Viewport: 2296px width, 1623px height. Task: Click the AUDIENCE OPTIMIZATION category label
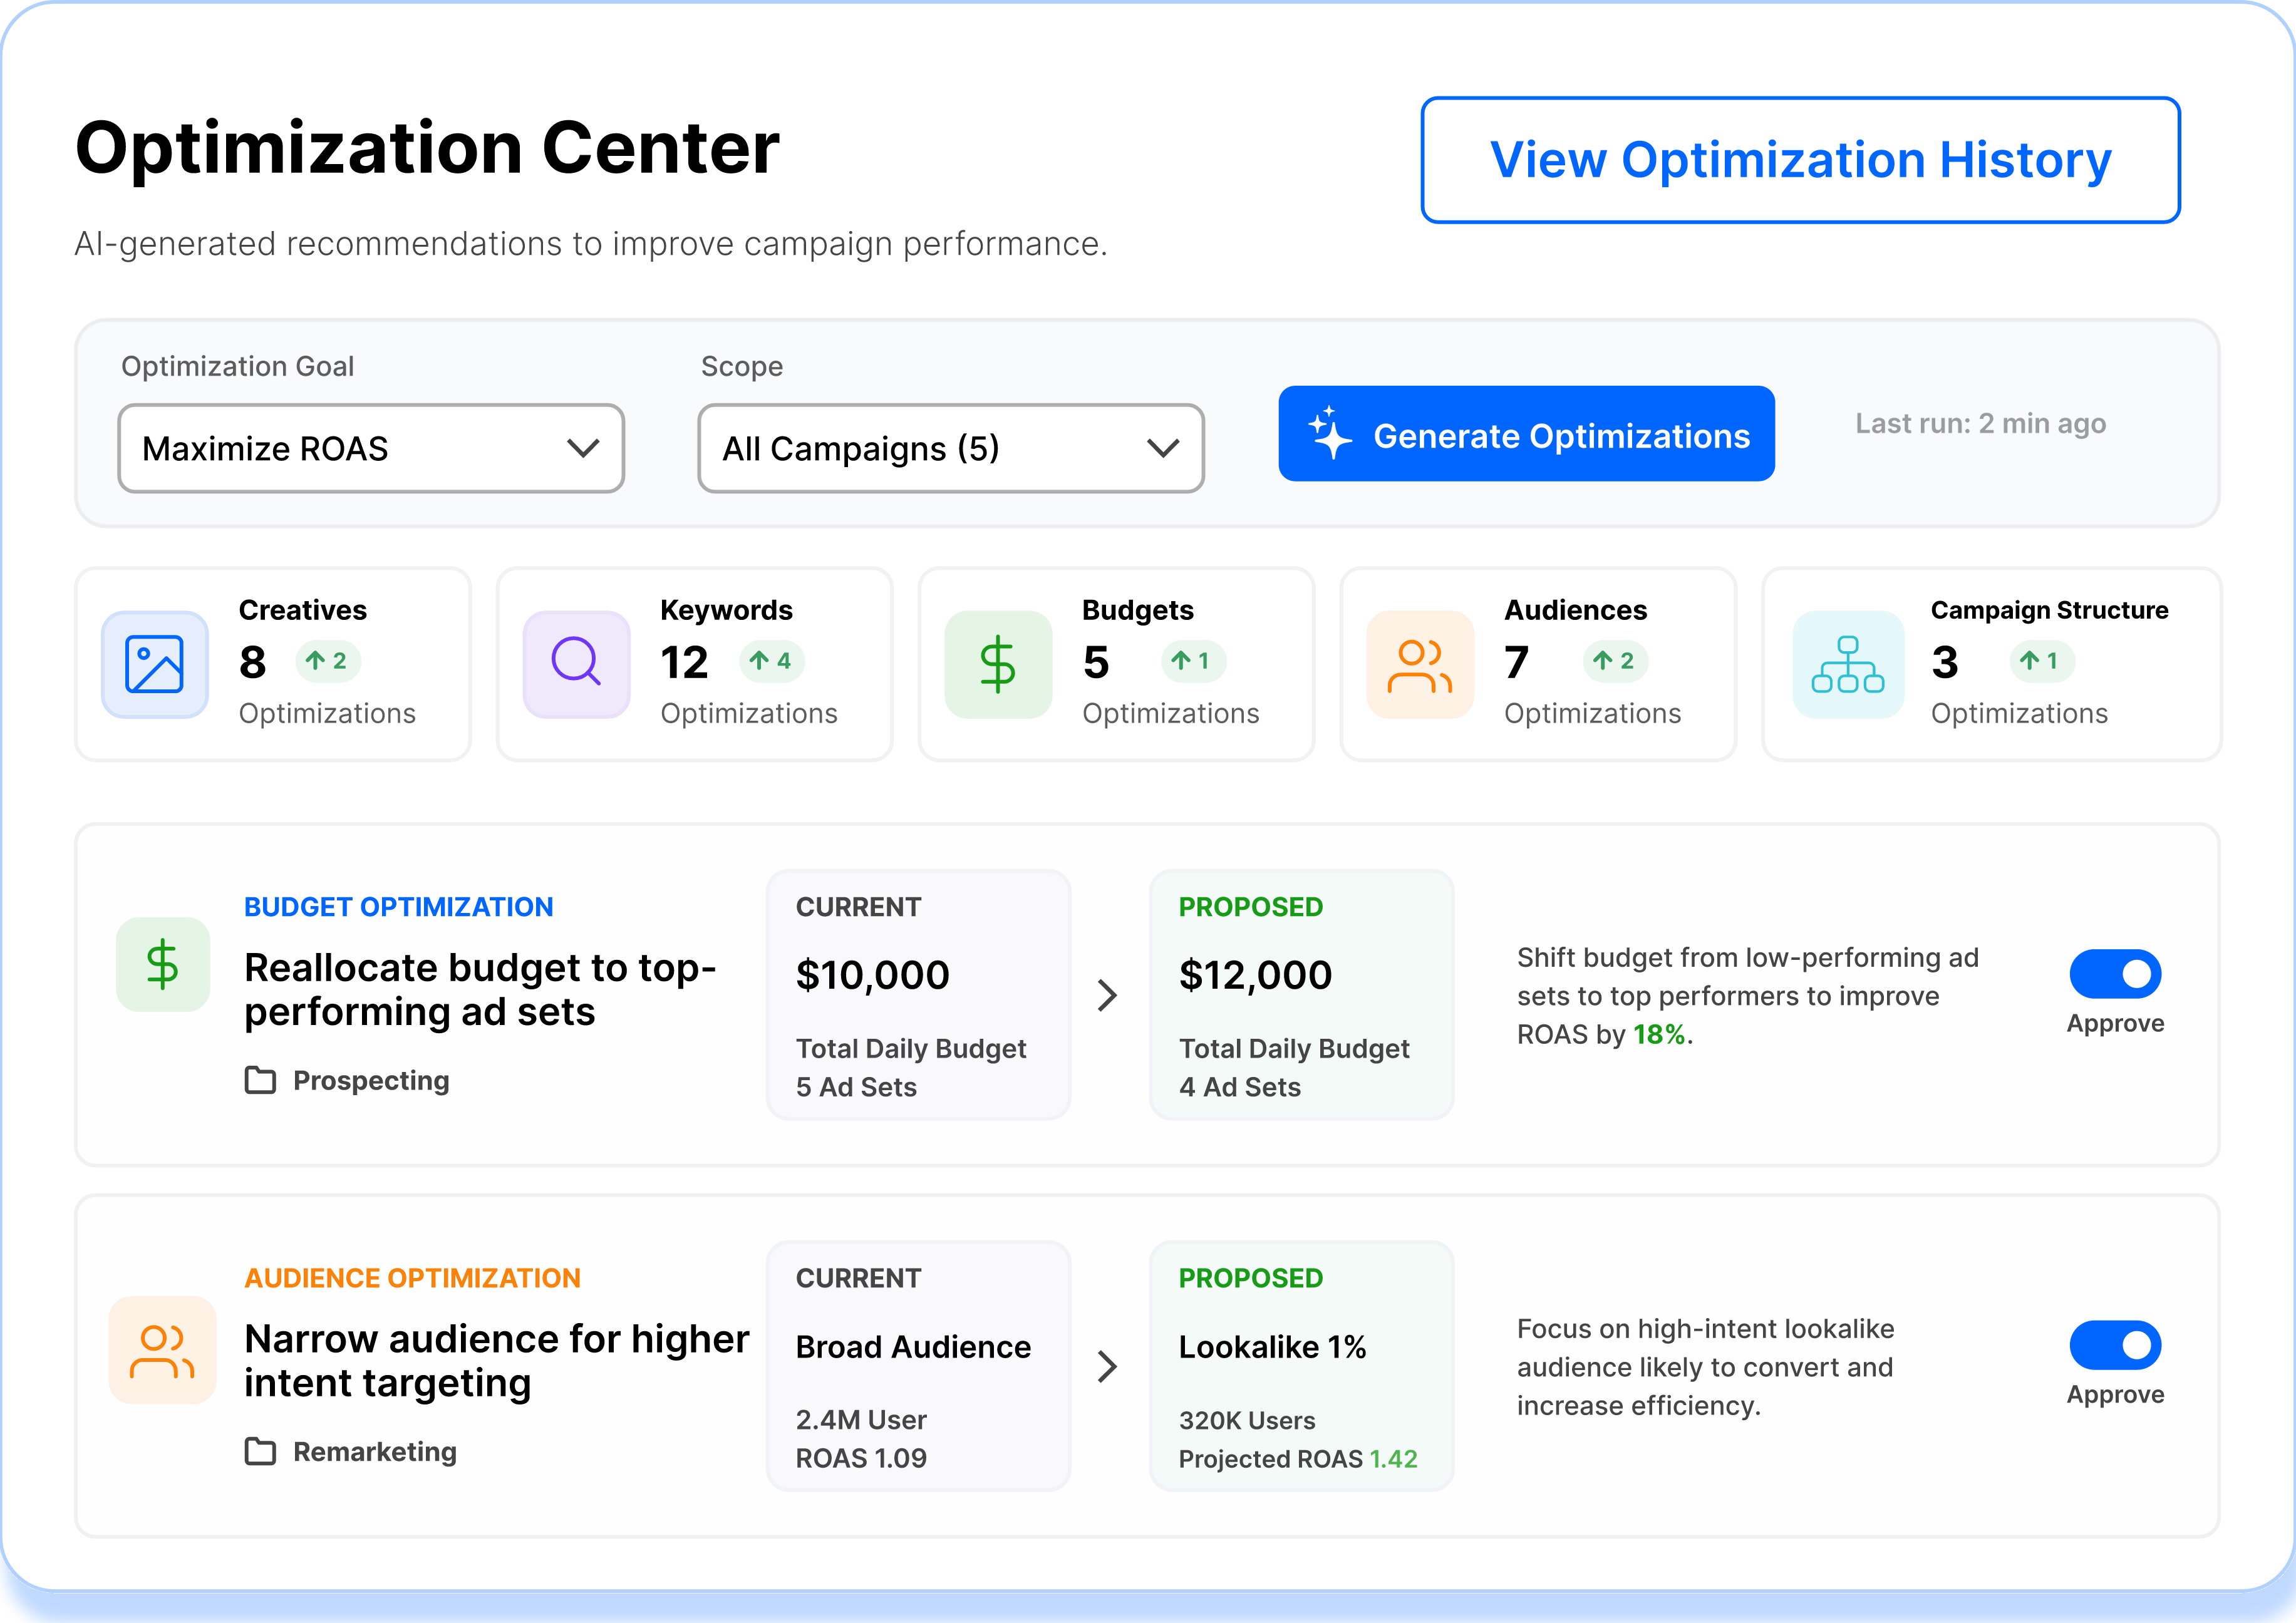(413, 1278)
